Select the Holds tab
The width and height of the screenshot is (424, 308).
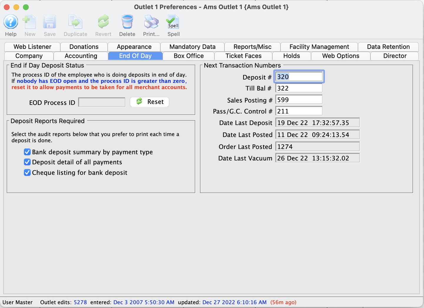[x=291, y=56]
